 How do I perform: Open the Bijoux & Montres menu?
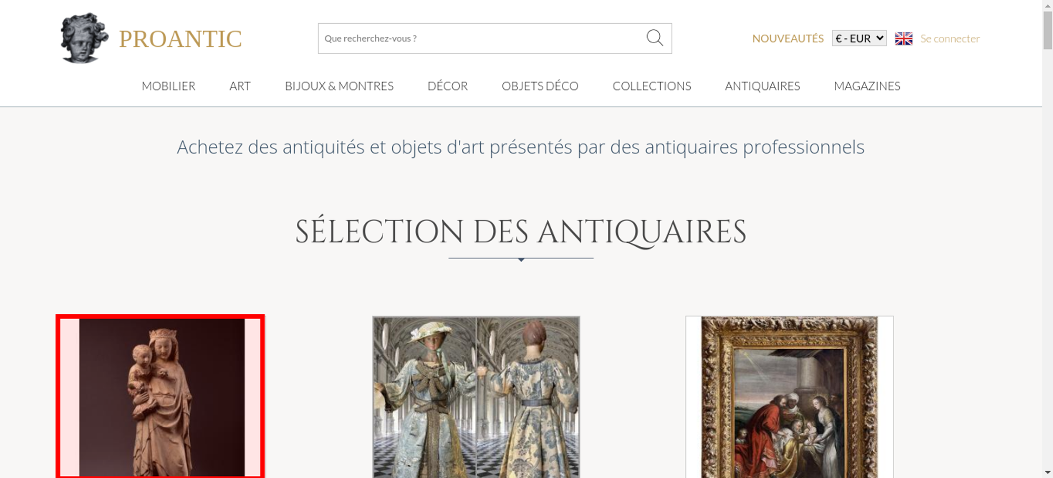pos(339,86)
